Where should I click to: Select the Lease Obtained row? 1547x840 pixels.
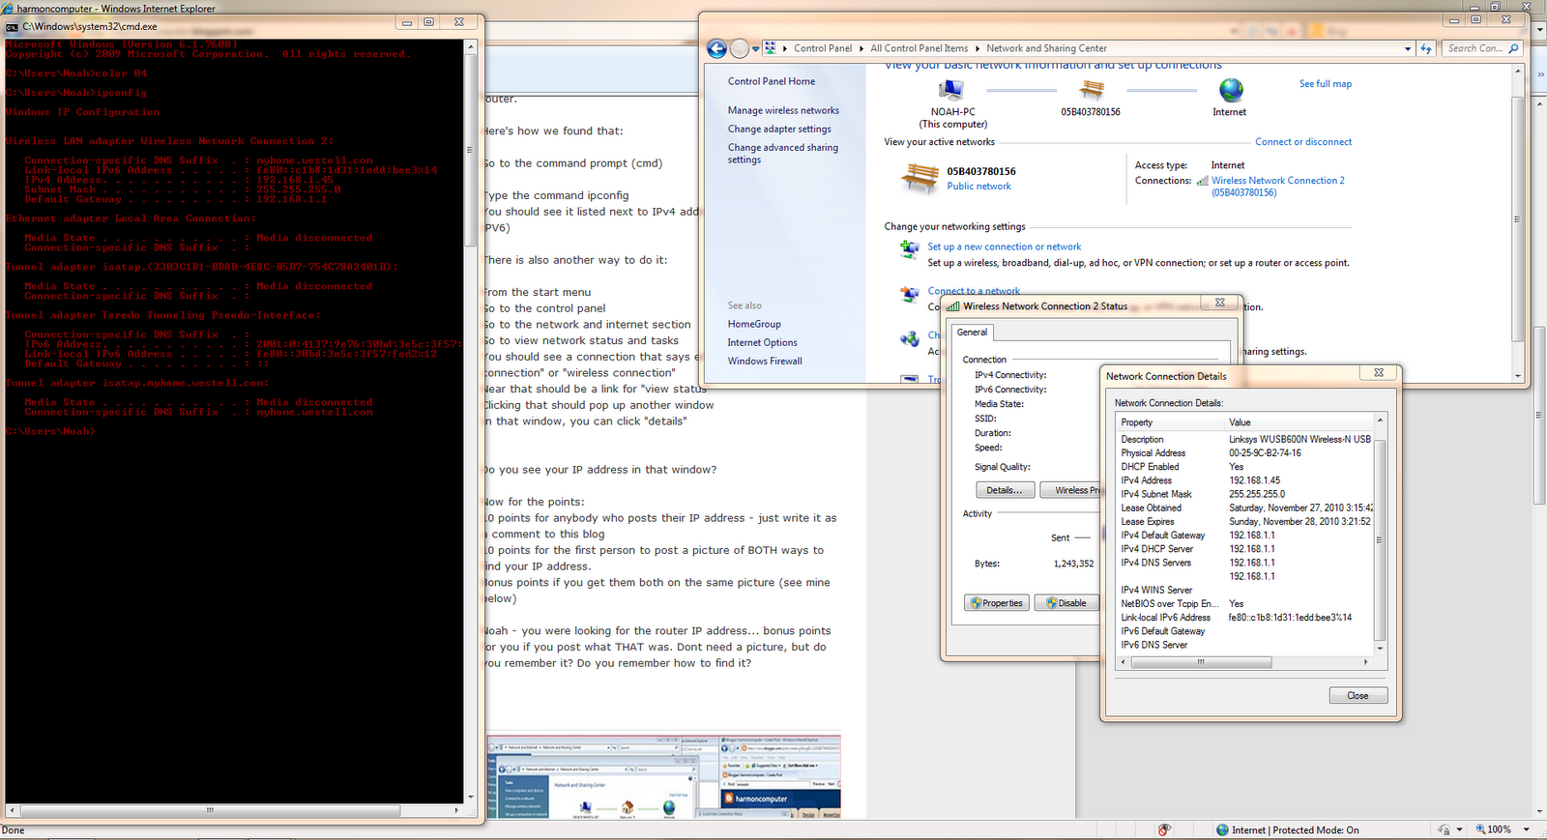pyautogui.click(x=1245, y=508)
